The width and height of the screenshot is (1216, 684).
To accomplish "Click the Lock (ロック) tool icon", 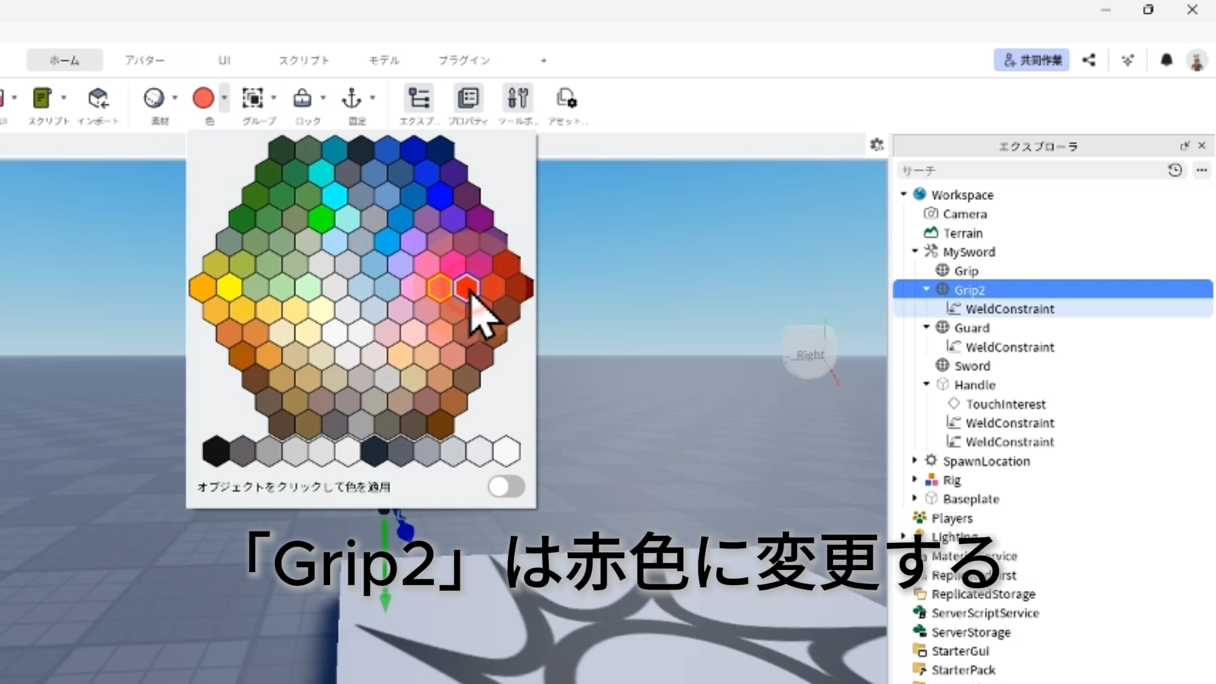I will tap(302, 98).
